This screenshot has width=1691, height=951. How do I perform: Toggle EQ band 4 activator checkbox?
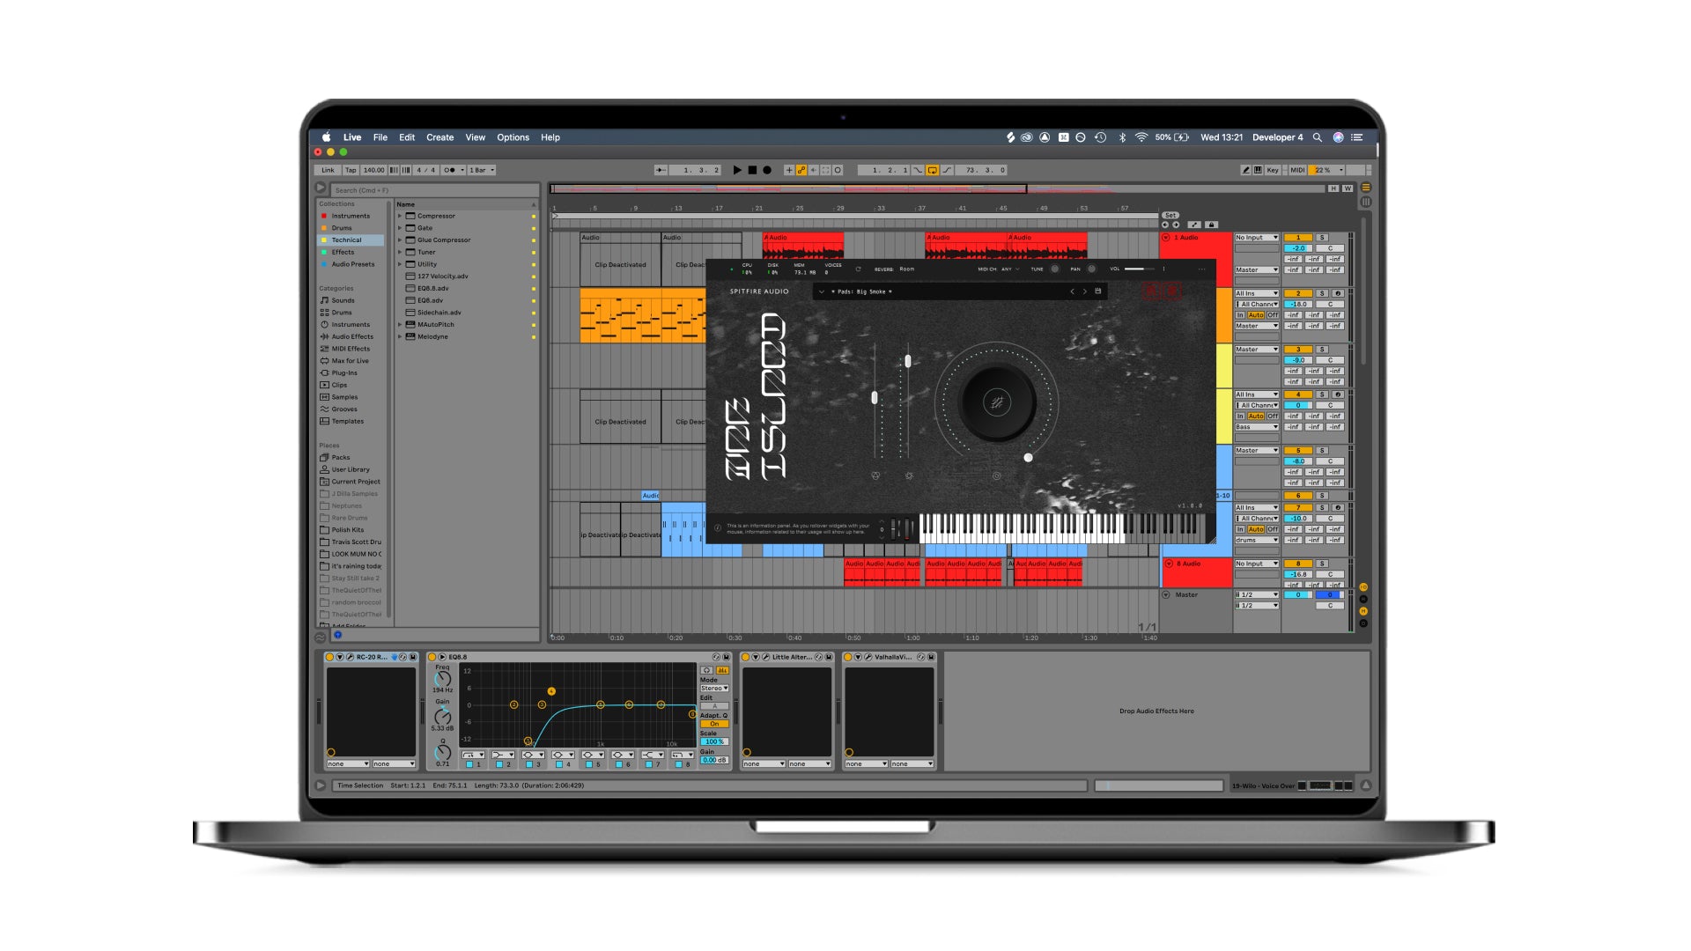[559, 764]
